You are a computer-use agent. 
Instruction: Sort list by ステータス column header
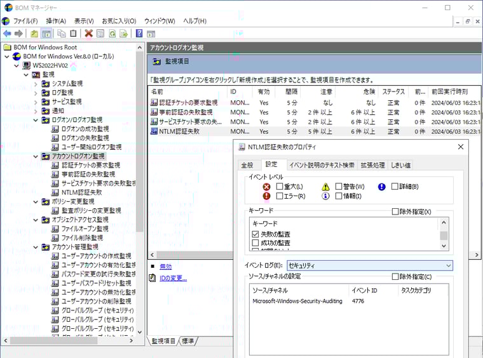tap(393, 91)
